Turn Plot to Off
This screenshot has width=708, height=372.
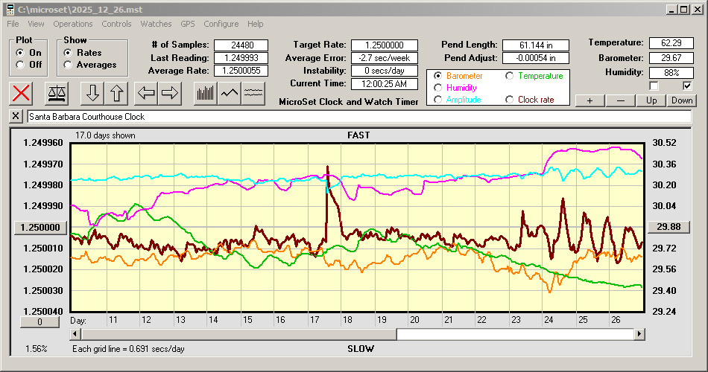(20, 65)
